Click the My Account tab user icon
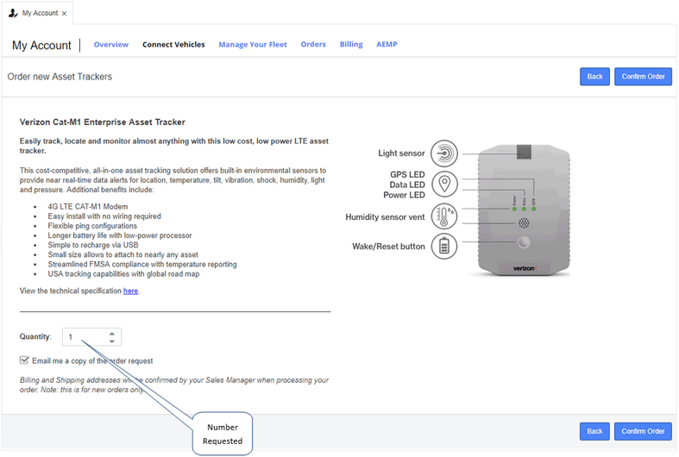The height and width of the screenshot is (457, 679). pyautogui.click(x=13, y=13)
